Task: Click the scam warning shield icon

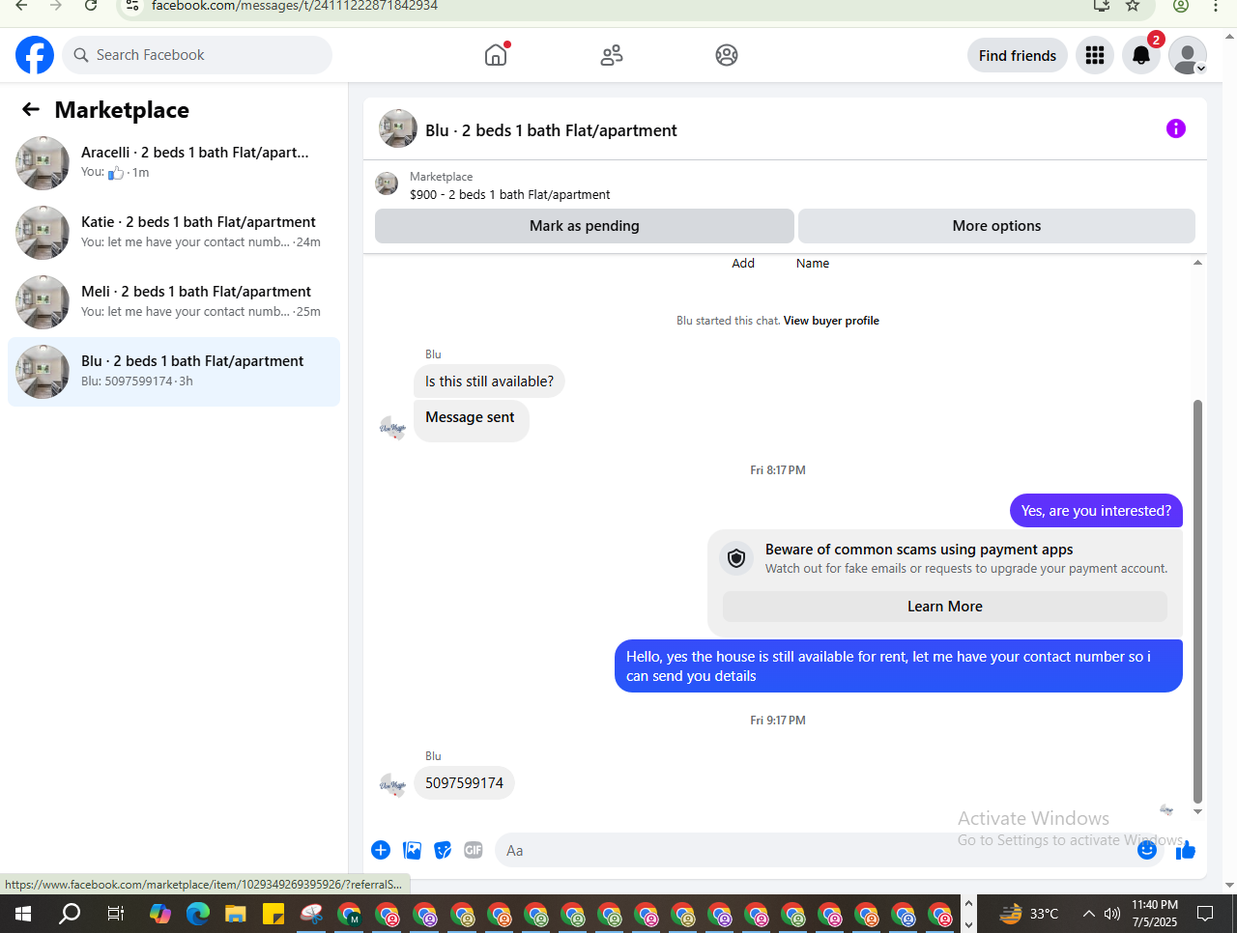Action: (736, 558)
